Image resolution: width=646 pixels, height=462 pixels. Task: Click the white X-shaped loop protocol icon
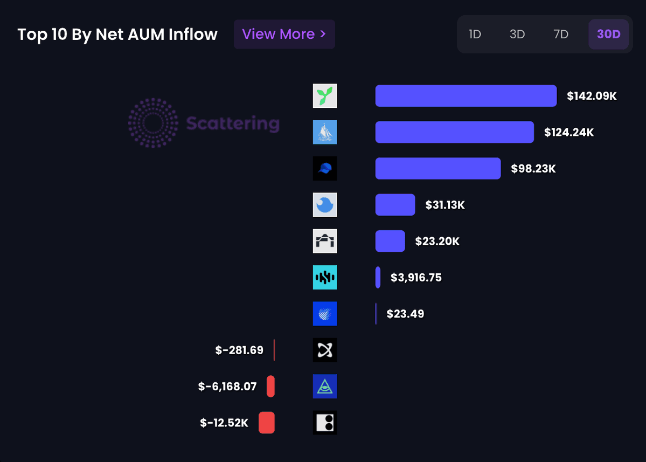tap(325, 350)
